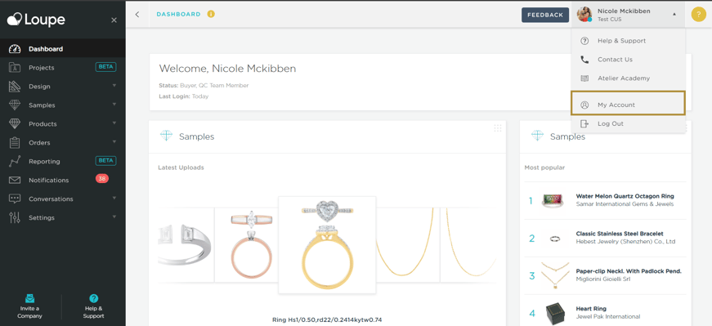Open My Account from user menu
712x326 pixels.
click(x=628, y=105)
